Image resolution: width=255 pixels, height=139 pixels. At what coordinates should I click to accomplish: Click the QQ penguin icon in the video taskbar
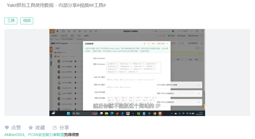pyautogui.click(x=128, y=113)
